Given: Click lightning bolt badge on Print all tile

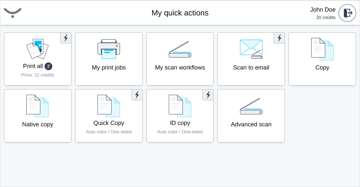Looking at the screenshot, I should click(x=66, y=38).
